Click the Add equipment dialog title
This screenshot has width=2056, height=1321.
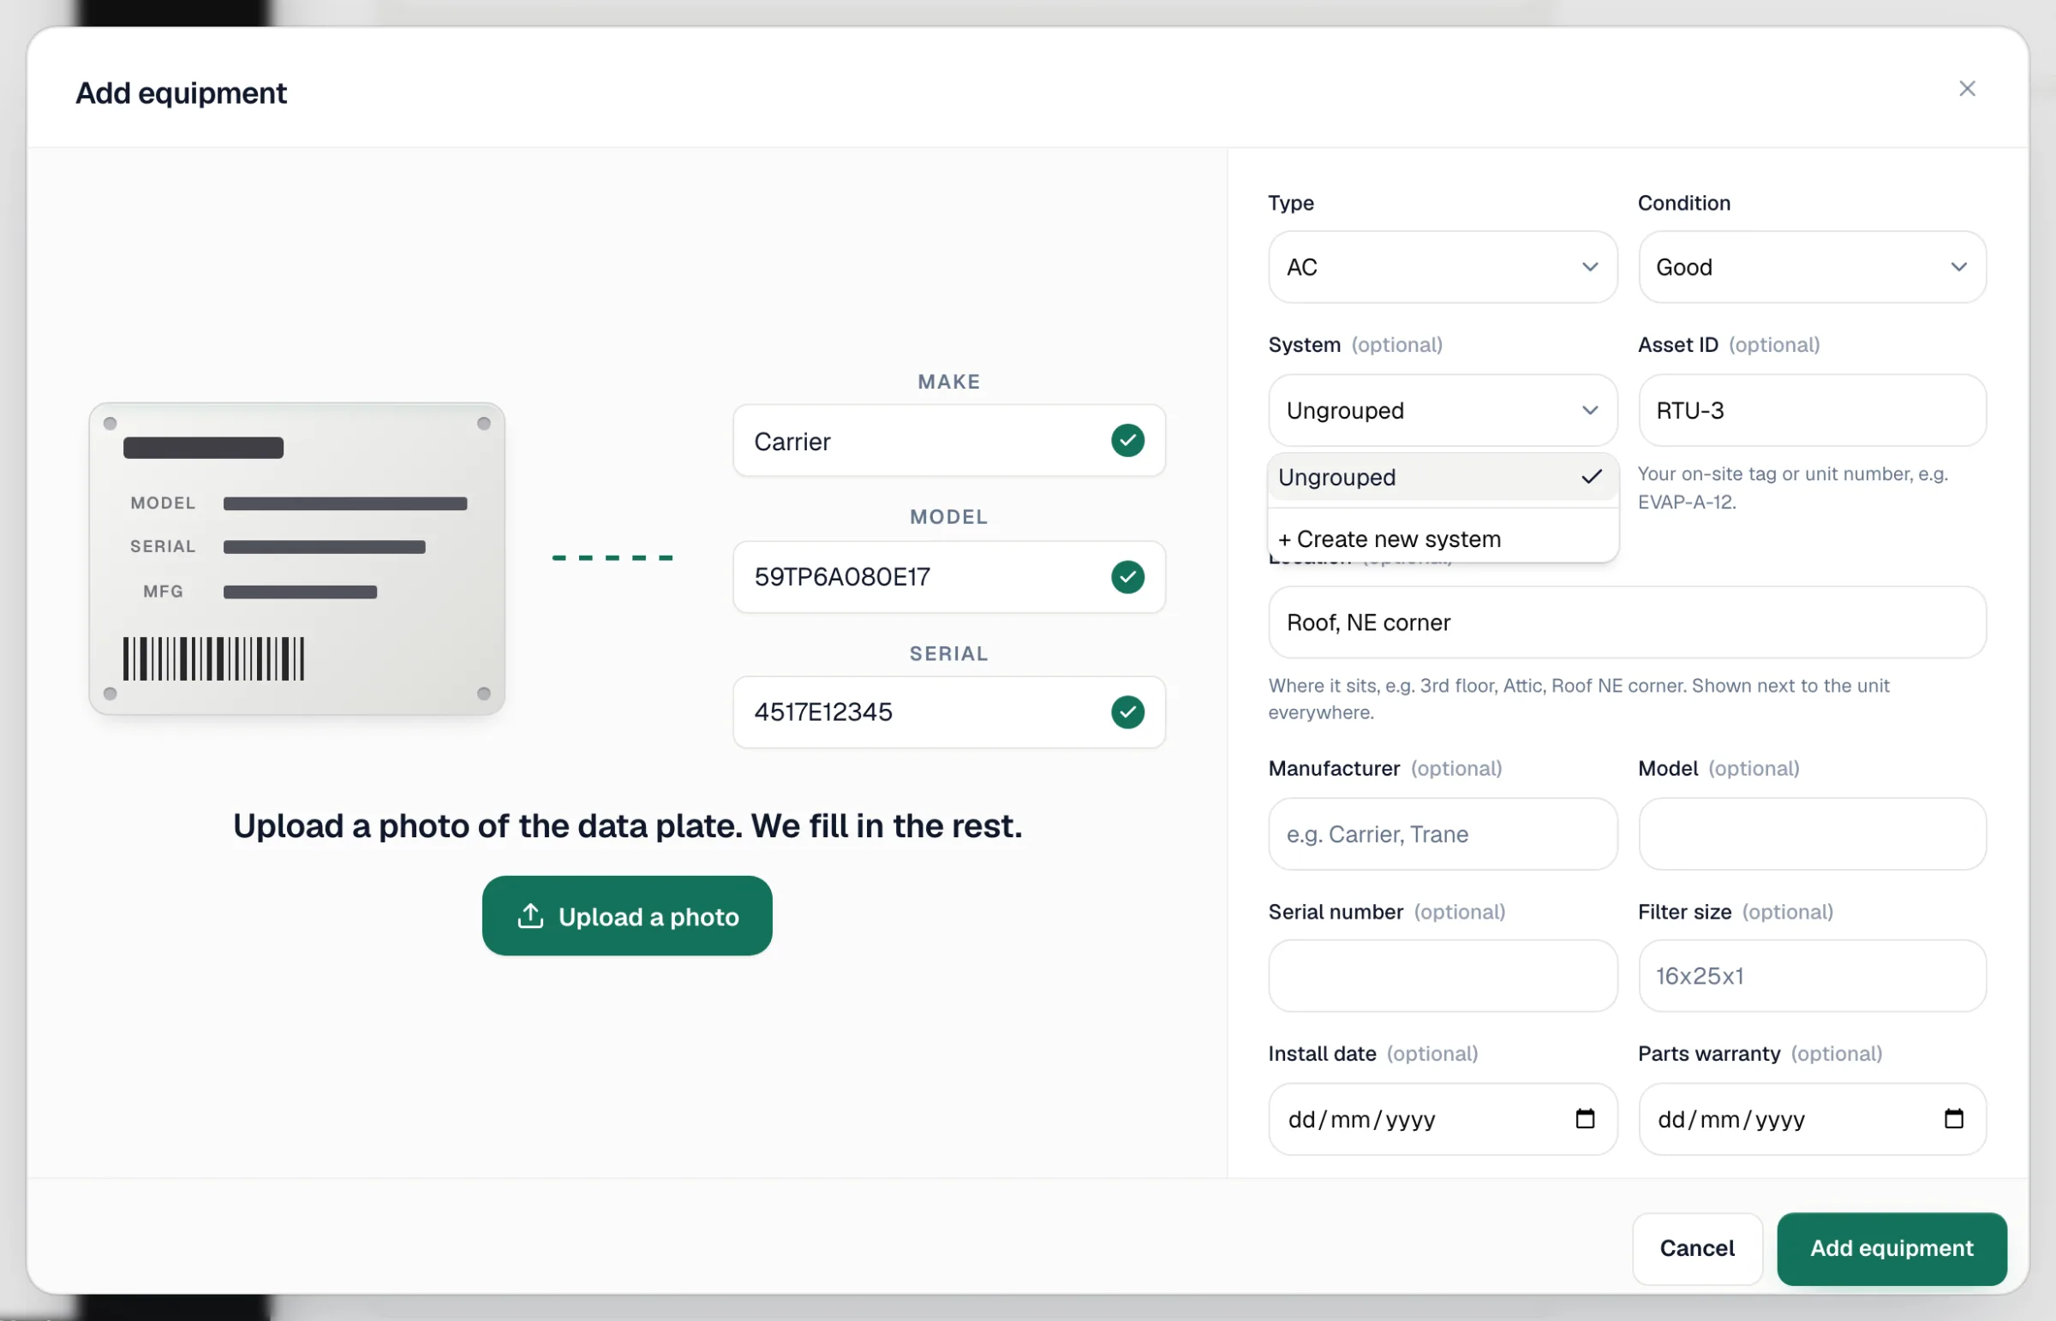[x=181, y=92]
